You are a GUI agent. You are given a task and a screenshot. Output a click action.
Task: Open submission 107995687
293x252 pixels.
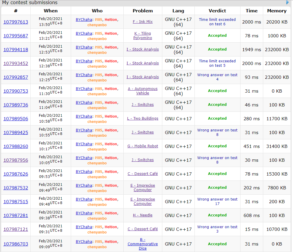point(16,36)
